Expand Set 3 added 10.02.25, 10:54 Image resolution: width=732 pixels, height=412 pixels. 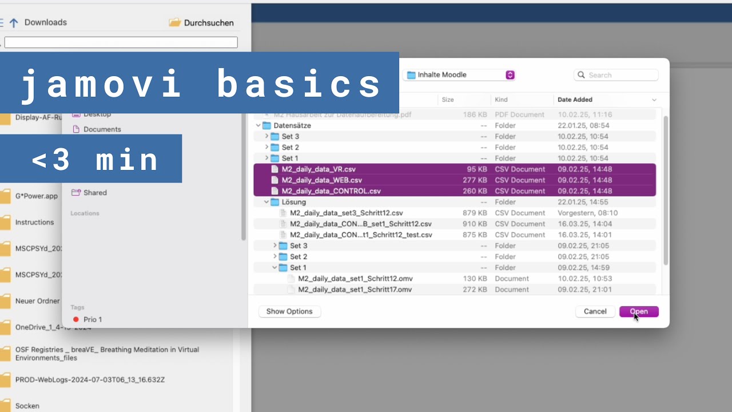point(266,136)
